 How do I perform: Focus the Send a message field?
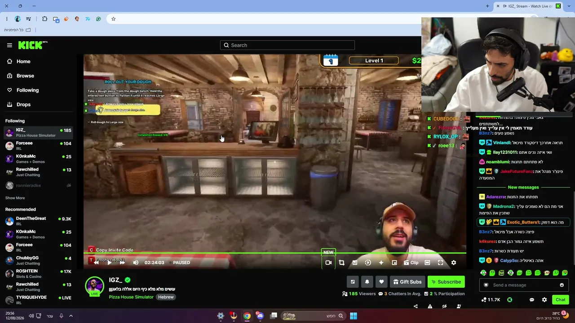[x=524, y=285]
